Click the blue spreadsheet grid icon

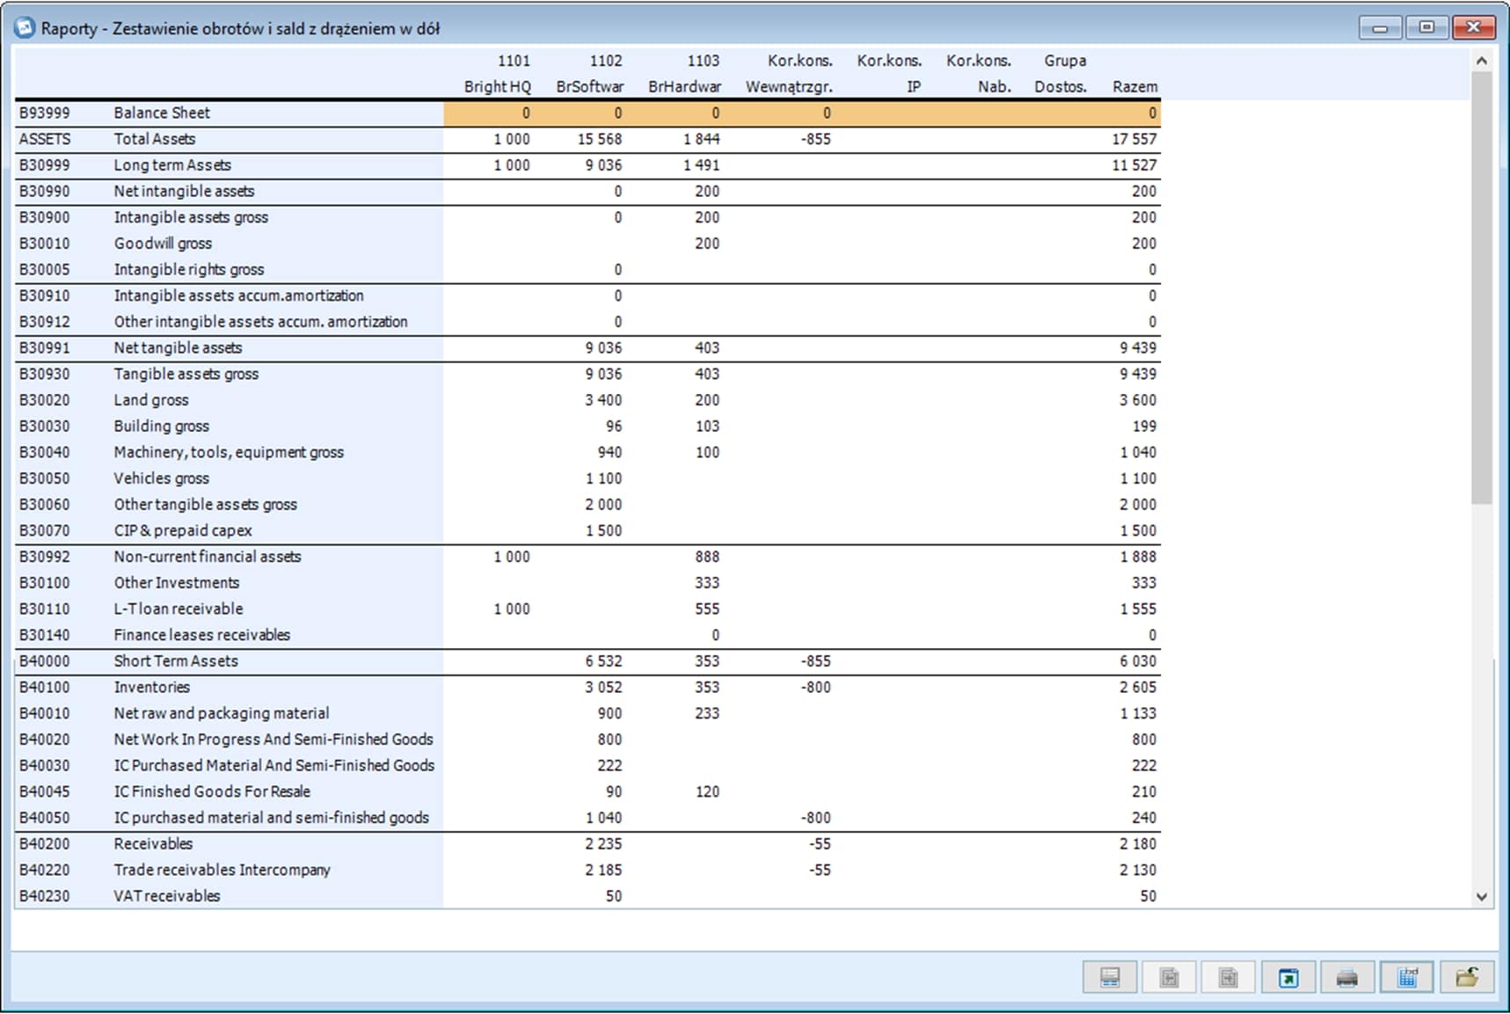pos(1406,977)
